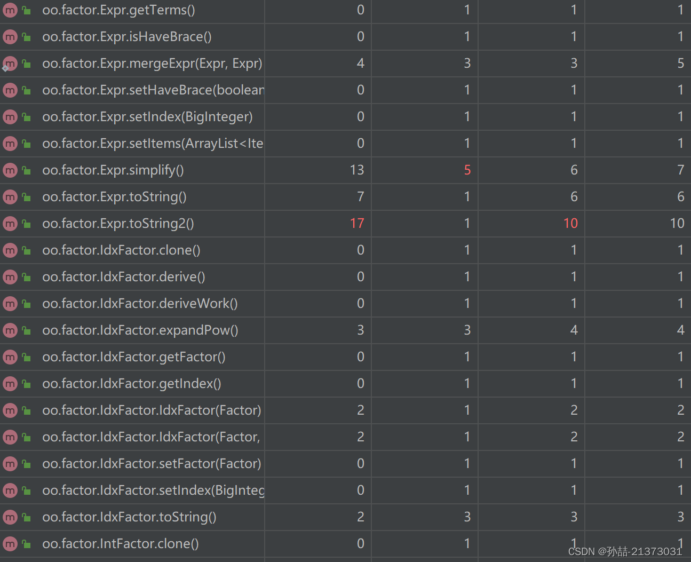Image resolution: width=691 pixels, height=562 pixels.
Task: Select row oo.factor.Expr.toString()
Action: tap(345, 197)
